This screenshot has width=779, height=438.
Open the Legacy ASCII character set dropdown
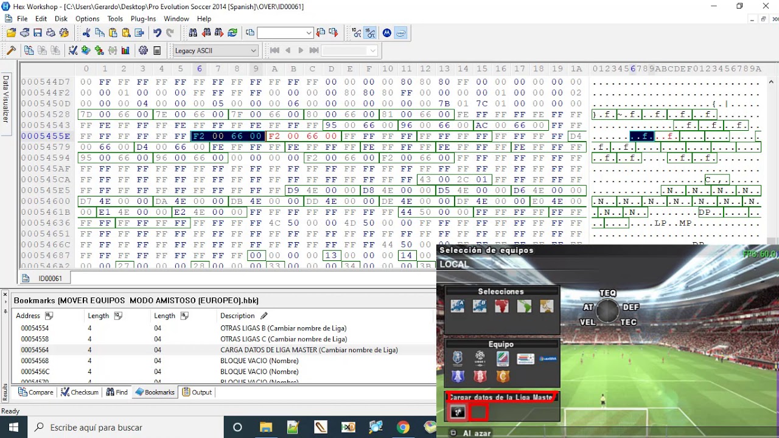(x=215, y=50)
